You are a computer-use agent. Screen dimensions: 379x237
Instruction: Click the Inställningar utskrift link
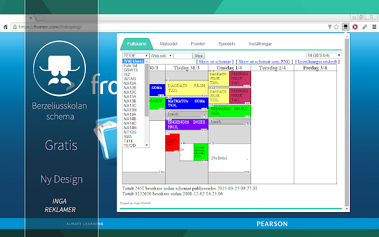[x=317, y=62]
